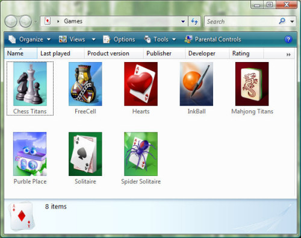The width and height of the screenshot is (301, 238).
Task: Click the Forward navigation button
Action: (25, 21)
